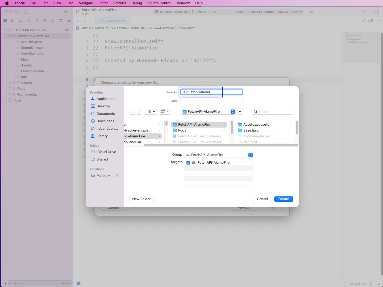Open the Issue navigator warning icon

click(x=37, y=21)
